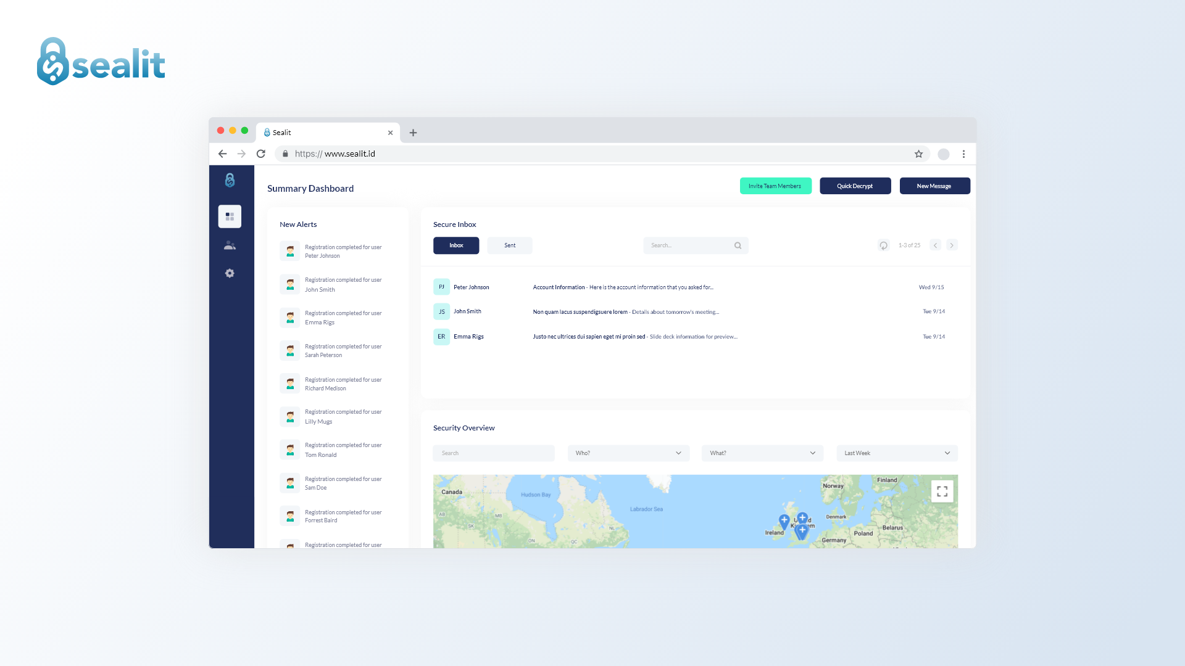The width and height of the screenshot is (1185, 666).
Task: Click the Quick Decrypt button
Action: [855, 186]
